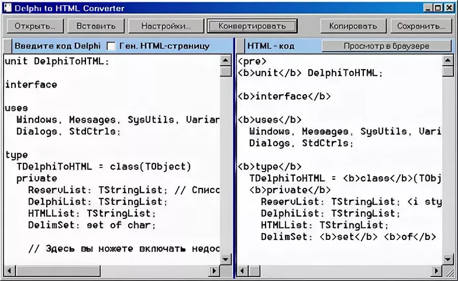Click the 'uses' line in Delphi editor
Screen dimensions: 458x281
click(16, 108)
